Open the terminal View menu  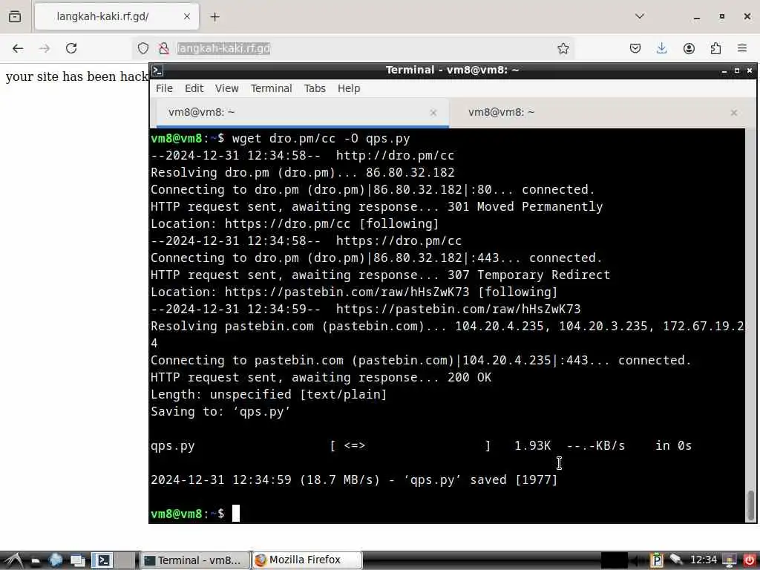pos(227,89)
